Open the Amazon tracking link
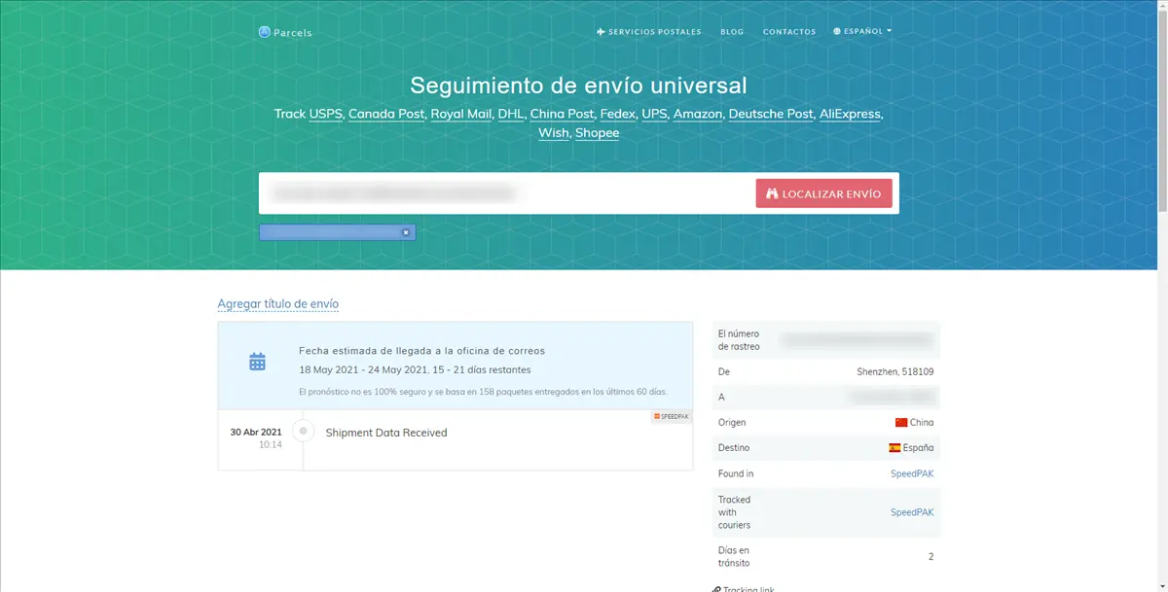Image resolution: width=1168 pixels, height=592 pixels. 698,114
